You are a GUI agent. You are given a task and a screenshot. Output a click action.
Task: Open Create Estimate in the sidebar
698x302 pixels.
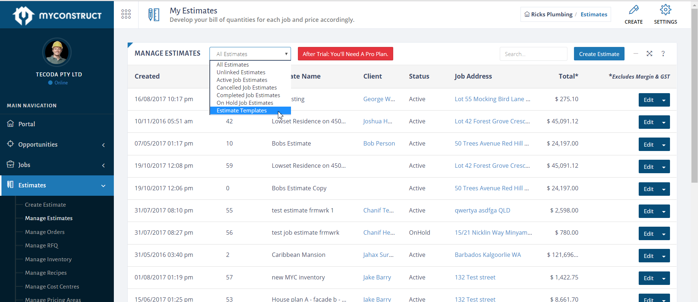[x=45, y=204]
